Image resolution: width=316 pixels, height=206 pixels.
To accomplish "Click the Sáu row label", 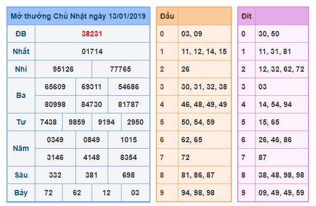I will pos(21,175).
